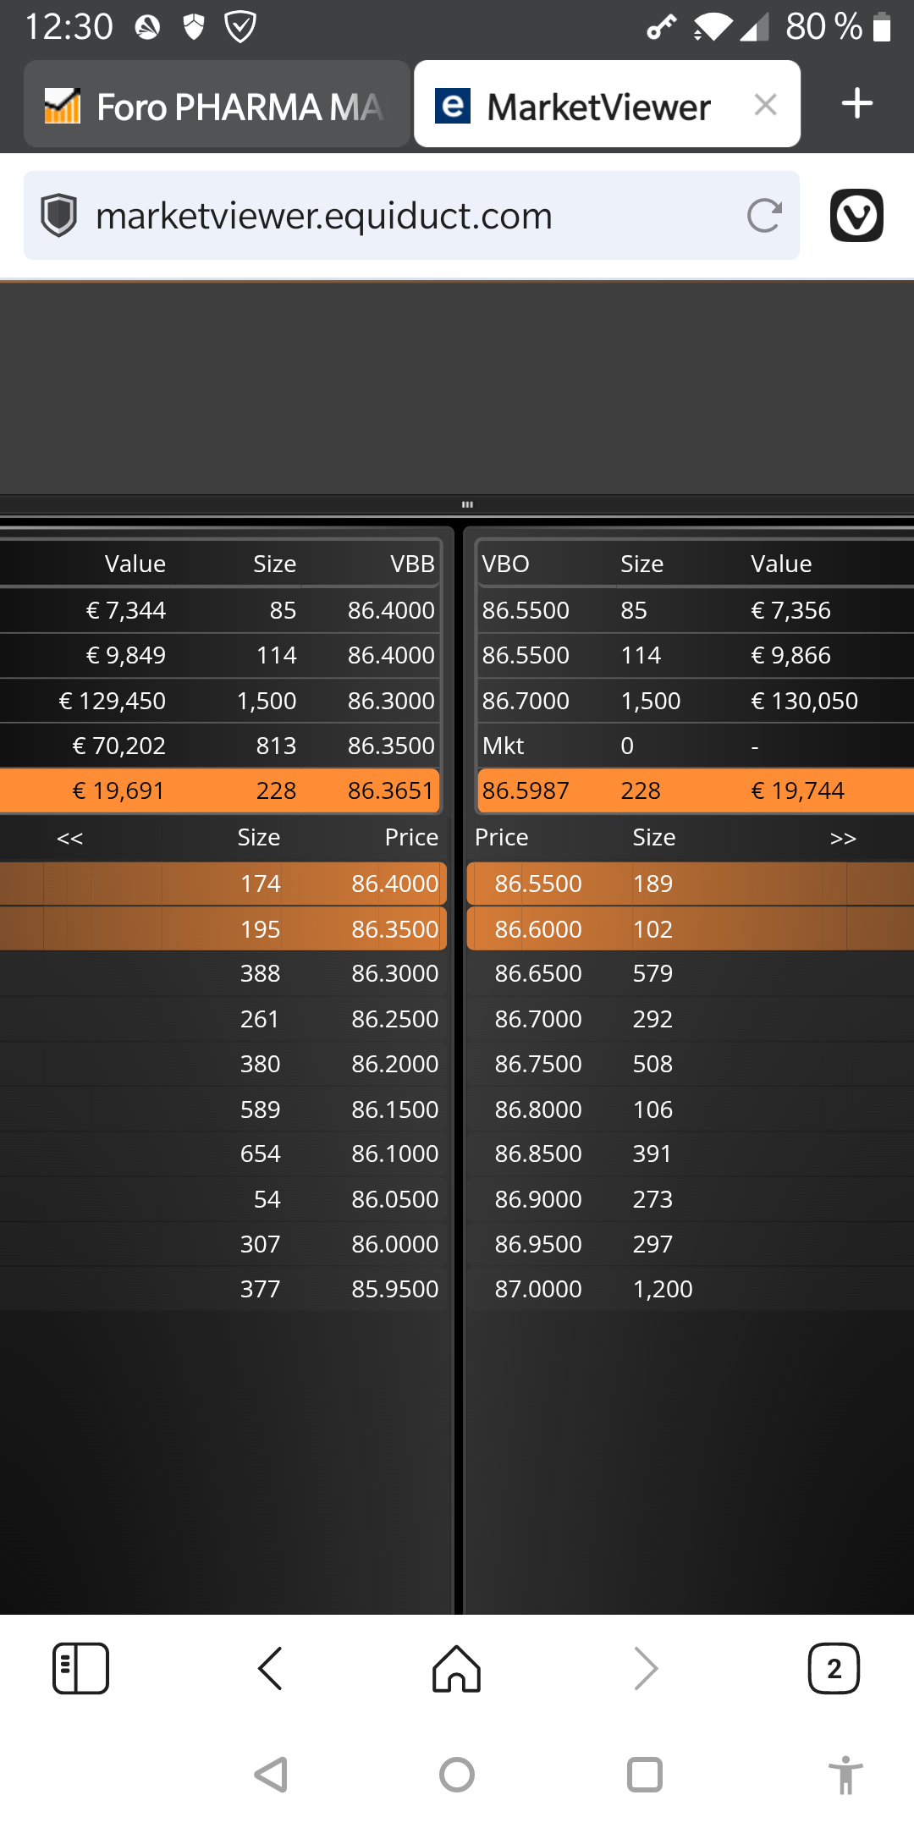Select the bid level priced 86.4000 size 174
The height and width of the screenshot is (1828, 914).
[223, 884]
